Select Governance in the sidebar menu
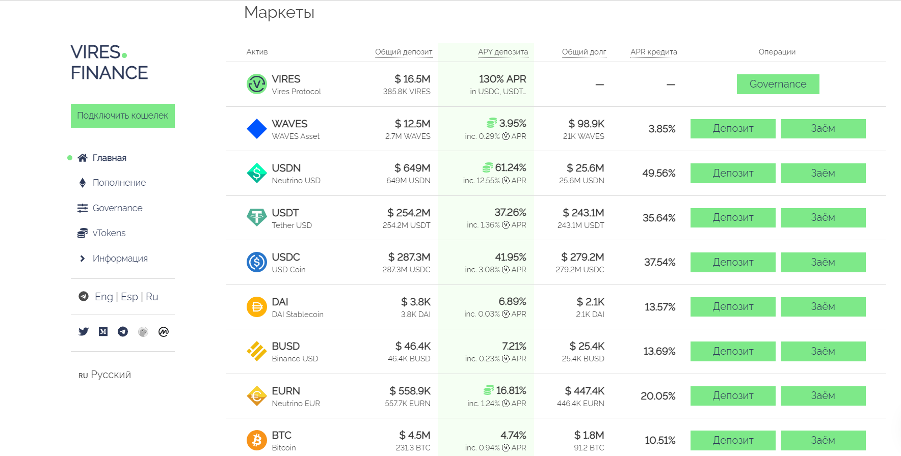The image size is (901, 456). coord(117,208)
